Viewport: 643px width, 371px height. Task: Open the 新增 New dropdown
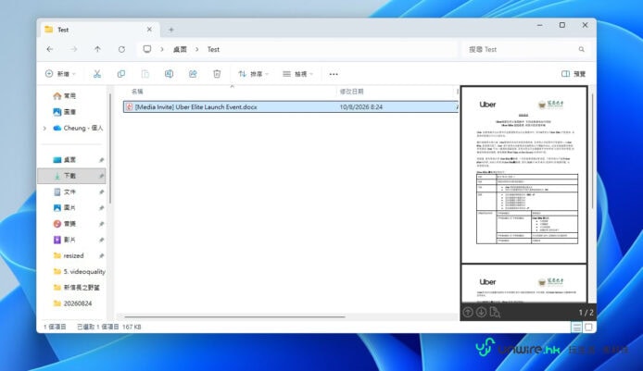point(60,74)
